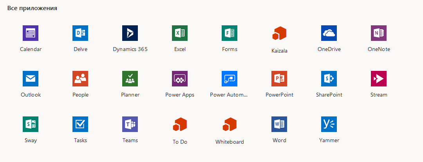The width and height of the screenshot is (423, 162).
Task: Click the green Excel icon
Action: pyautogui.click(x=180, y=33)
